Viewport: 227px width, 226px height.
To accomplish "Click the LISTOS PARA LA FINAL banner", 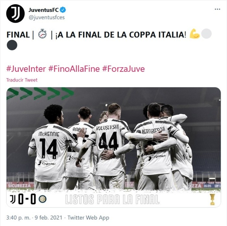I will pyautogui.click(x=112, y=199).
